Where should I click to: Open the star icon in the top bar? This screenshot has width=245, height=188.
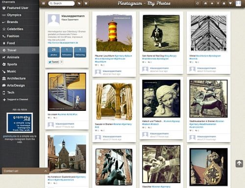pyautogui.click(x=212, y=3)
